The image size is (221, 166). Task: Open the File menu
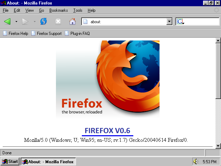coord(6,10)
